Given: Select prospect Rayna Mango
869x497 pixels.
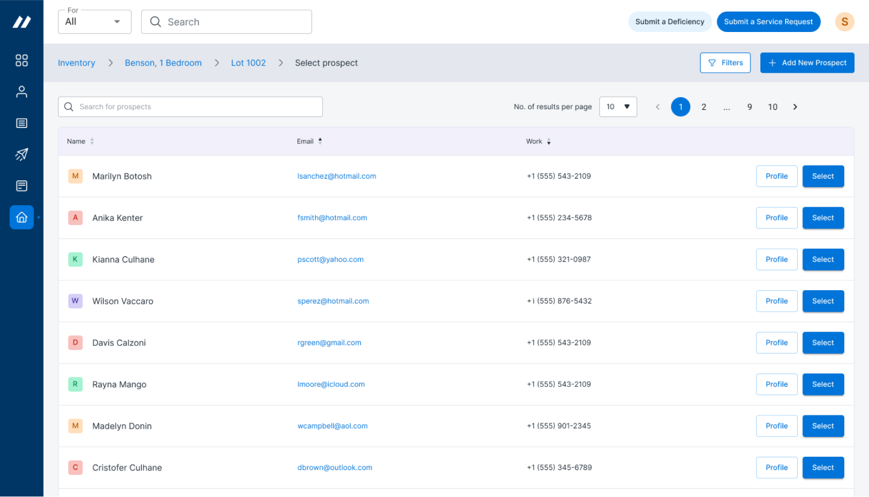Looking at the screenshot, I should (823, 384).
